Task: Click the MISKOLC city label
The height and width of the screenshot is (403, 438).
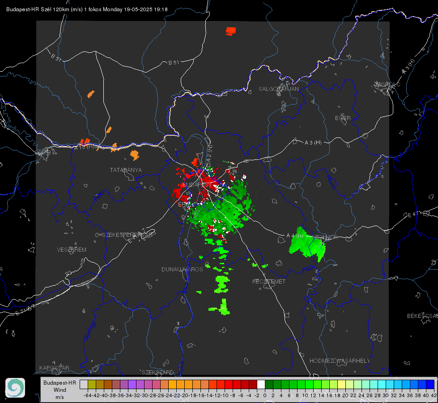Action: pos(388,84)
